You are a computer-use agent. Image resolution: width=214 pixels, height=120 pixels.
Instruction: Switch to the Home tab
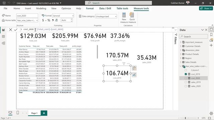(x=17, y=8)
